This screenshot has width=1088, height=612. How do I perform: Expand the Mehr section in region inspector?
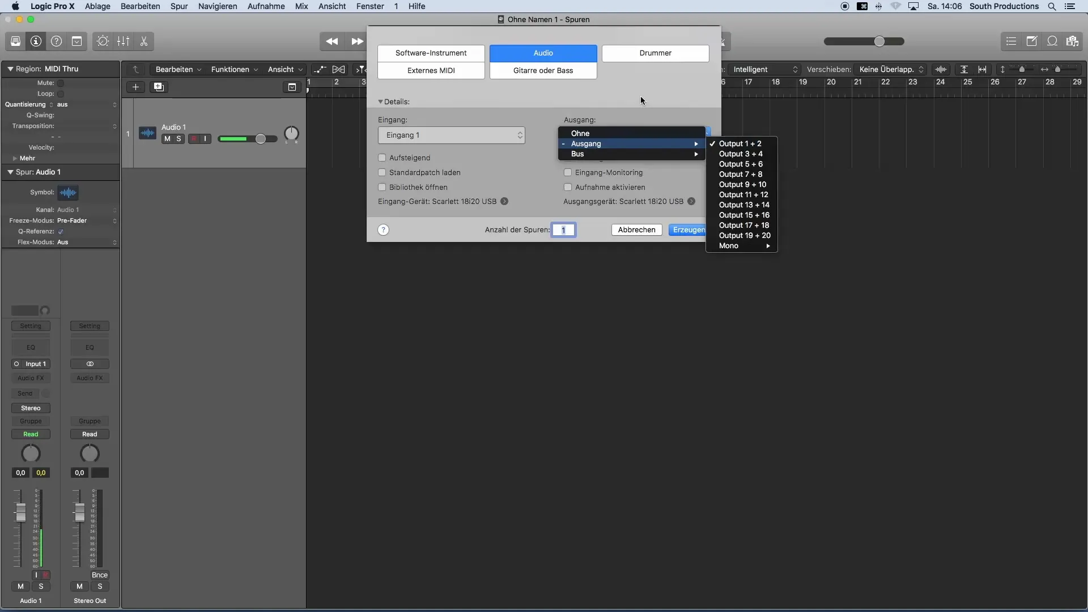click(x=15, y=158)
